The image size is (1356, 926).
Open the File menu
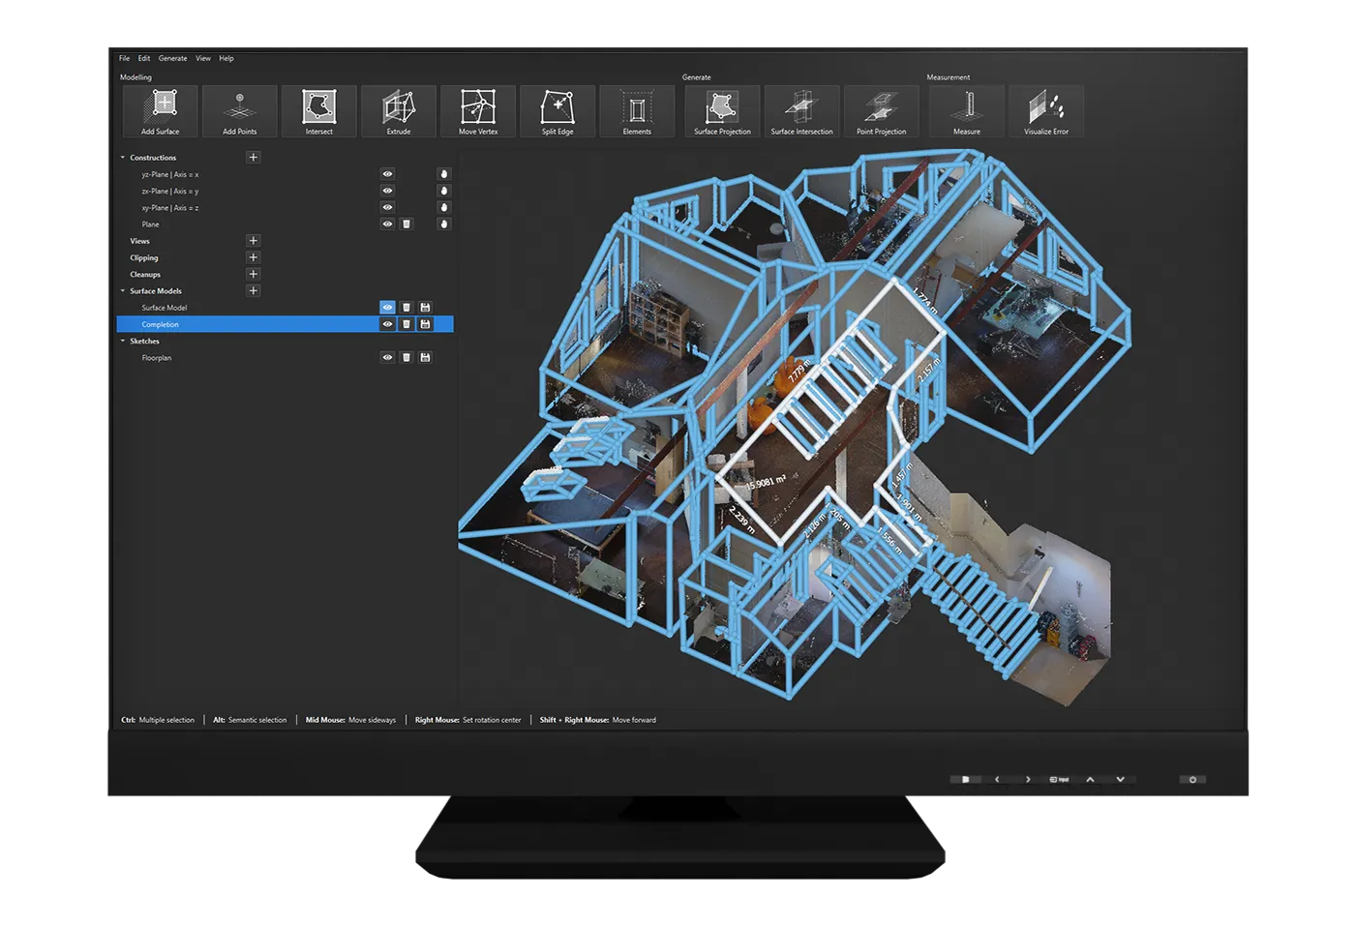(124, 59)
